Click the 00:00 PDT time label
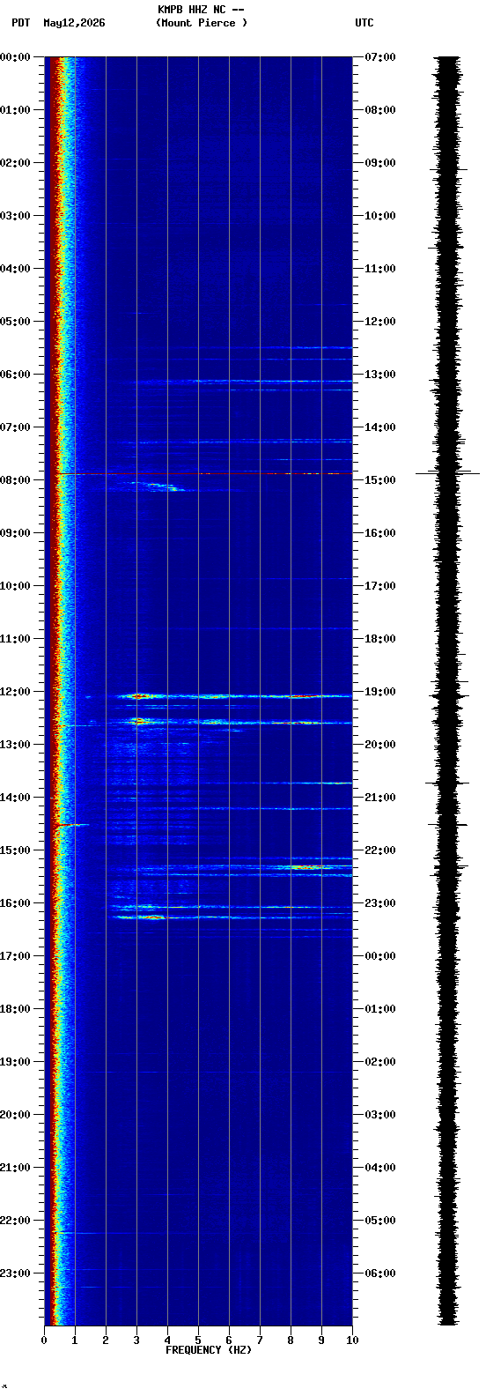This screenshot has height=1396, width=486. pos(15,57)
